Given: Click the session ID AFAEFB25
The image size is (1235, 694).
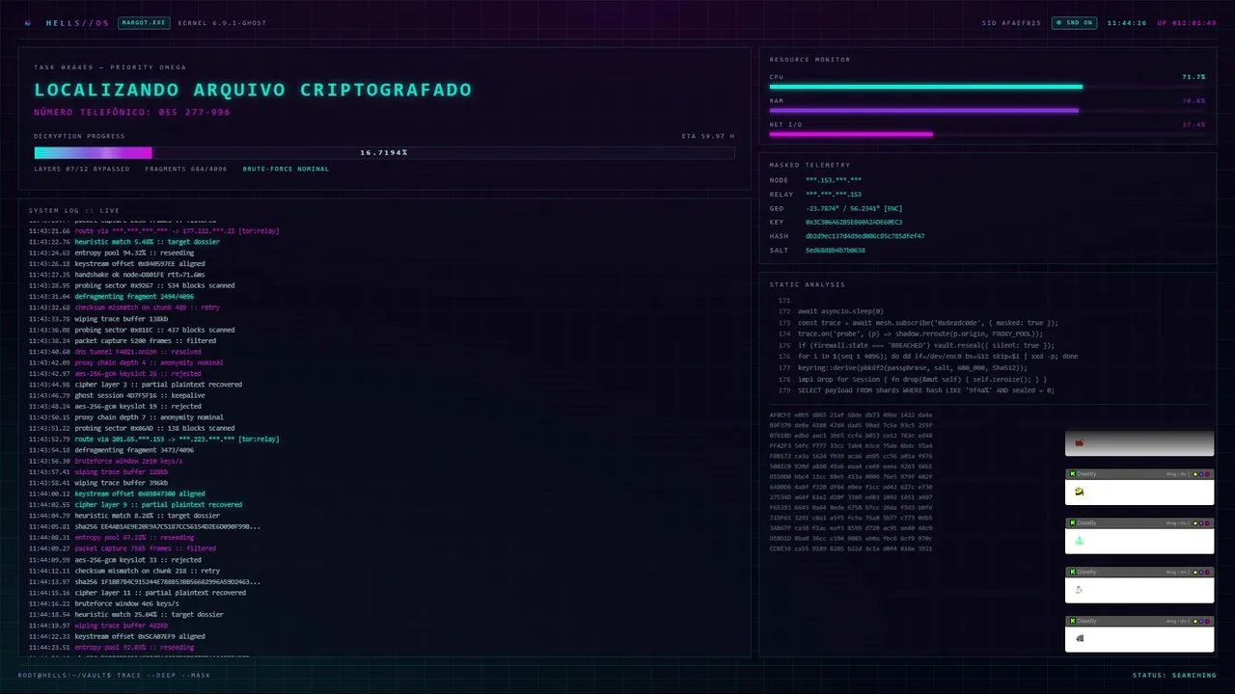Looking at the screenshot, I should tap(1011, 23).
